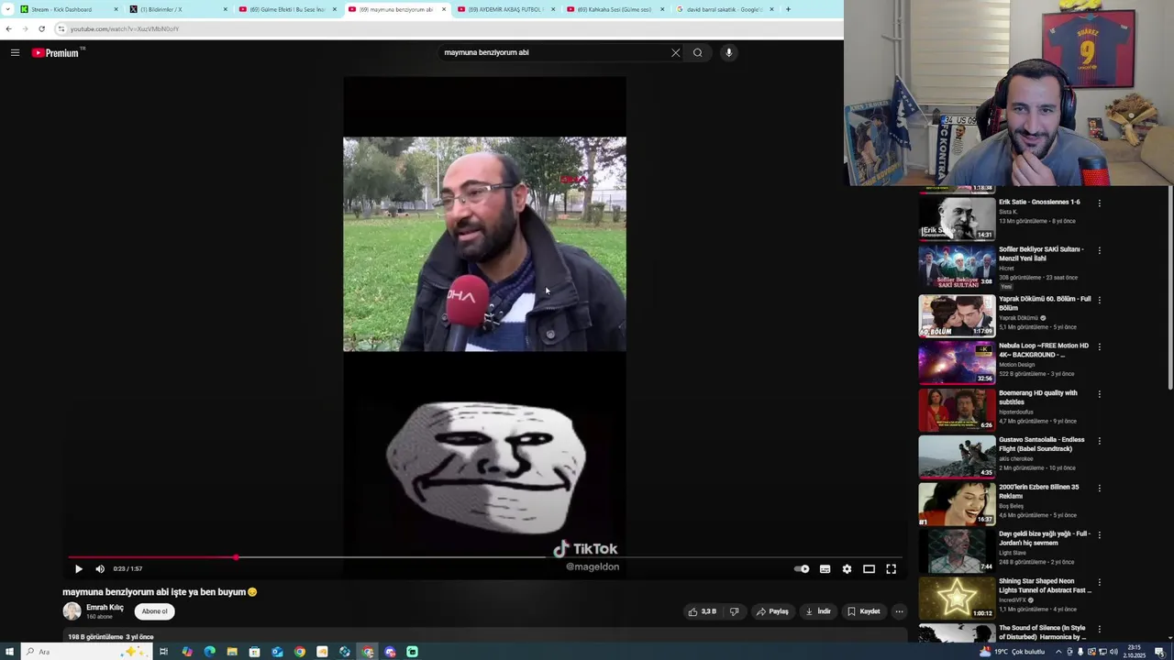This screenshot has width=1174, height=660.
Task: Open Microsoft Edge from taskbar
Action: point(209,652)
